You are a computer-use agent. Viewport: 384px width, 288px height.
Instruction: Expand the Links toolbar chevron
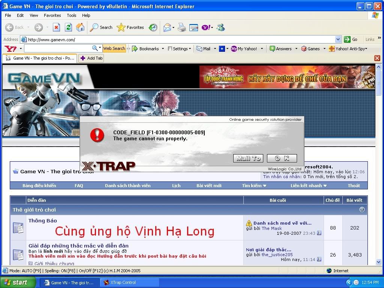(x=379, y=38)
